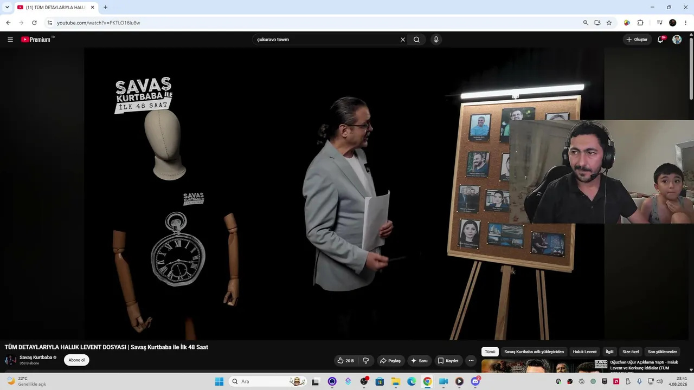The height and width of the screenshot is (390, 694).
Task: Open Windows Start menu
Action: (219, 381)
